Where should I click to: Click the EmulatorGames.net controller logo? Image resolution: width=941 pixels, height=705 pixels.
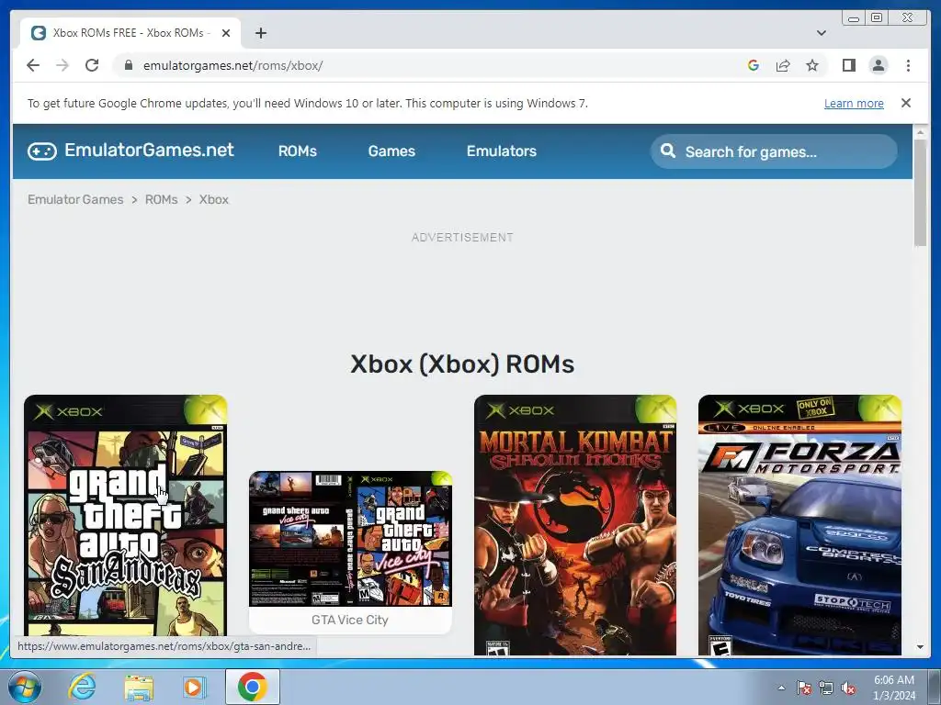pos(42,151)
